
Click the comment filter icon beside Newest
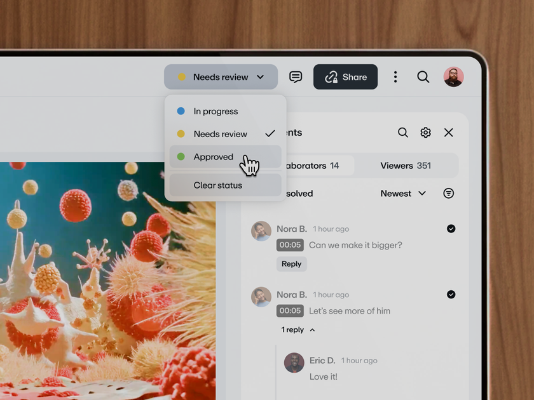tap(448, 193)
